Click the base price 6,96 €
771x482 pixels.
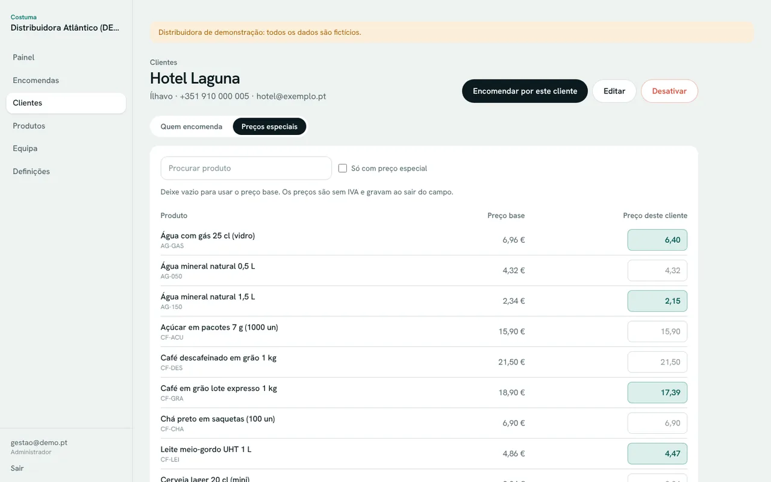click(x=514, y=240)
